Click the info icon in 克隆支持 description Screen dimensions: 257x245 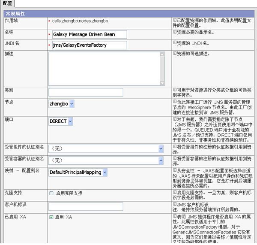pyautogui.click(x=175, y=192)
